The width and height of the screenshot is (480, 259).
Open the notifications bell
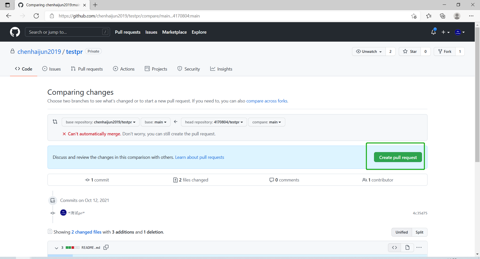click(x=433, y=32)
